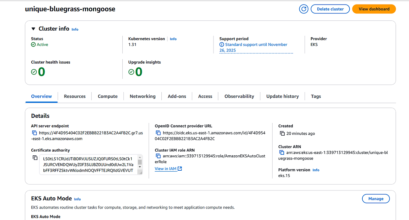Click the View dashboard button

tap(374, 9)
